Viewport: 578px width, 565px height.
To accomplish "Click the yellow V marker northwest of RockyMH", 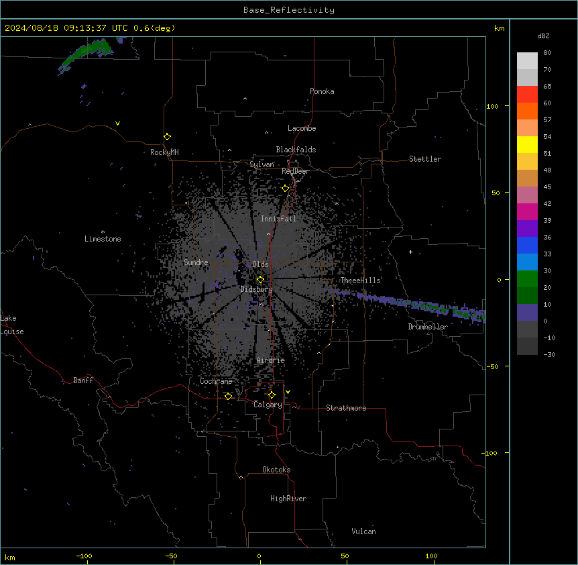I will click(x=117, y=123).
